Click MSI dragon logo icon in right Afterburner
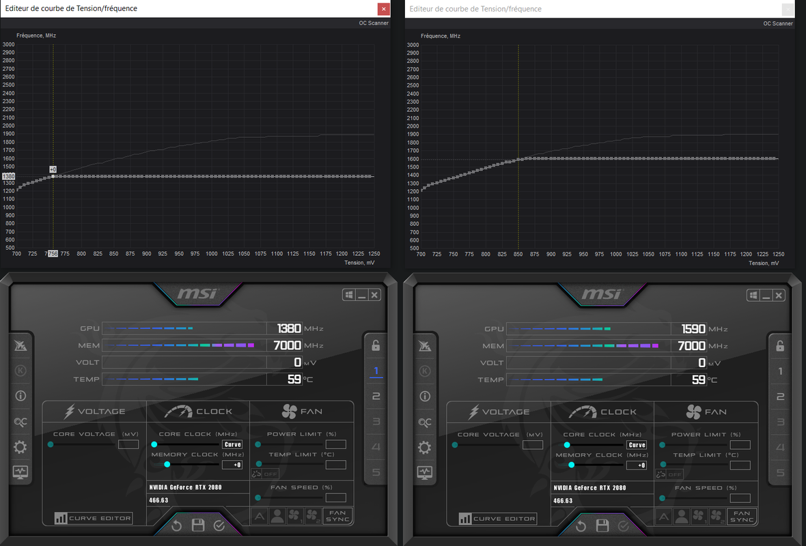This screenshot has width=806, height=546. (x=425, y=345)
